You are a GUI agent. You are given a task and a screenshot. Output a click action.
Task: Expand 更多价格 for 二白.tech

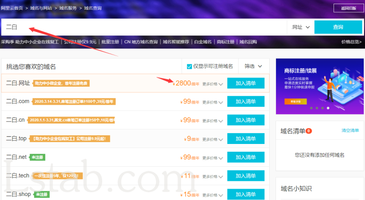tap(213, 177)
